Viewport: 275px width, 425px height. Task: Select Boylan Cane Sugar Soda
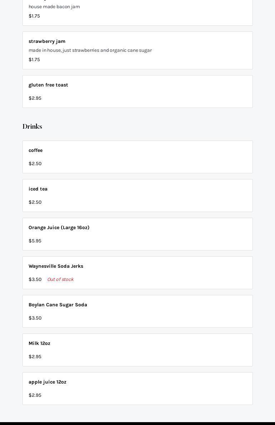[58, 305]
